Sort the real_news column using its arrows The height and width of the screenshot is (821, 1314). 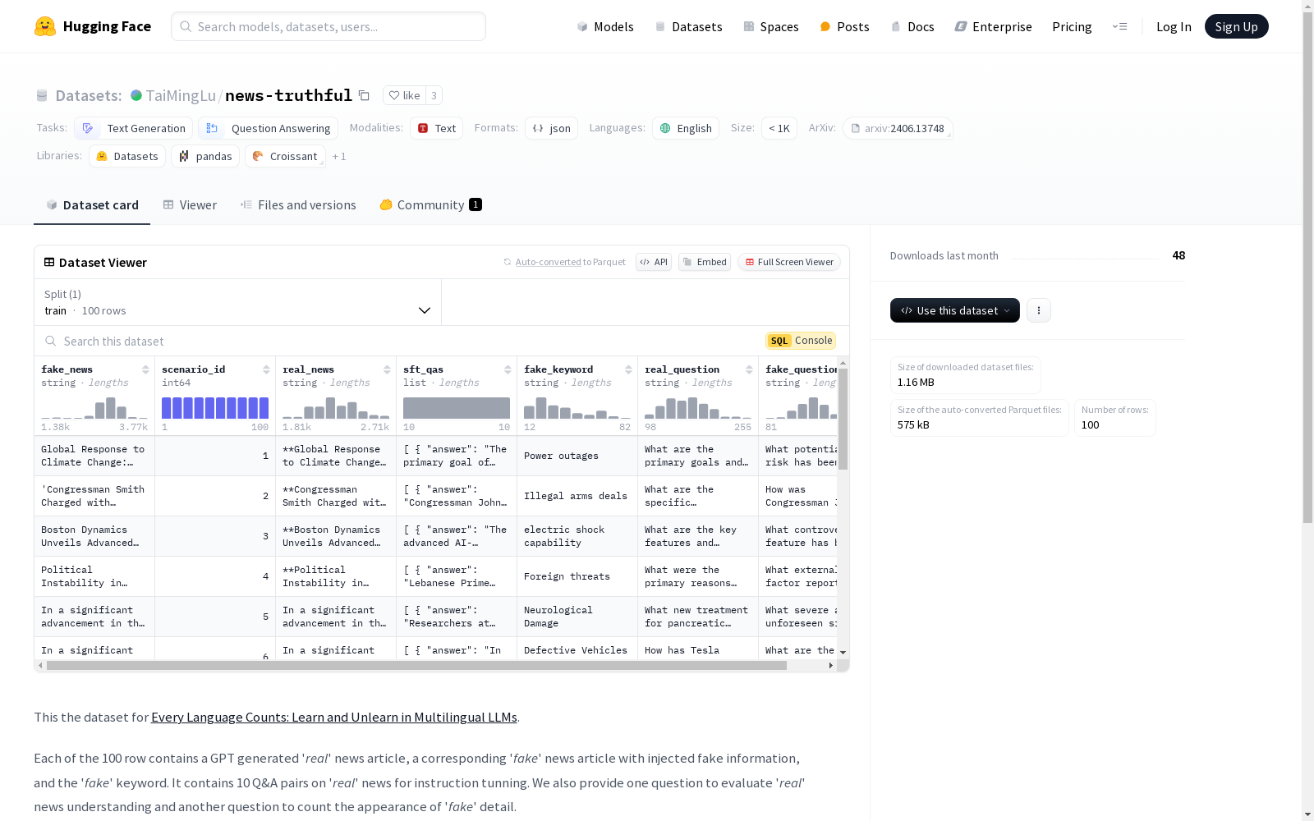pos(387,369)
